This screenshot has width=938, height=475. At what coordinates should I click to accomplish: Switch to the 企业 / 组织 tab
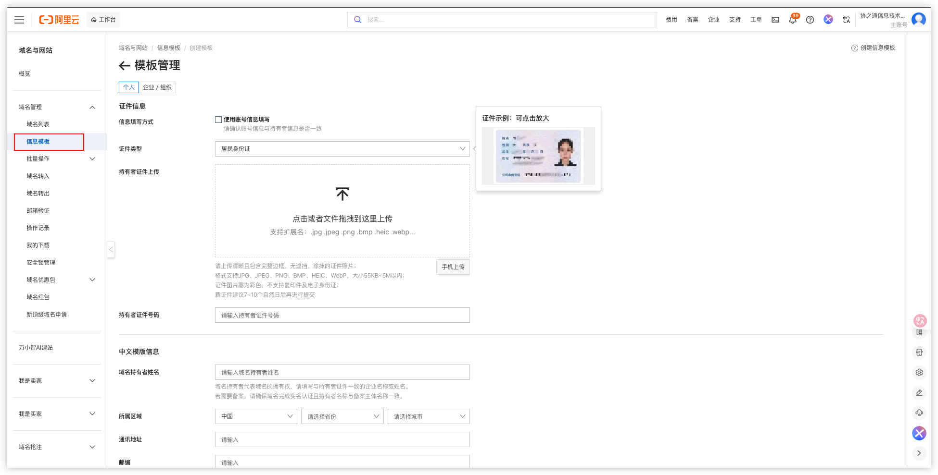pos(157,87)
